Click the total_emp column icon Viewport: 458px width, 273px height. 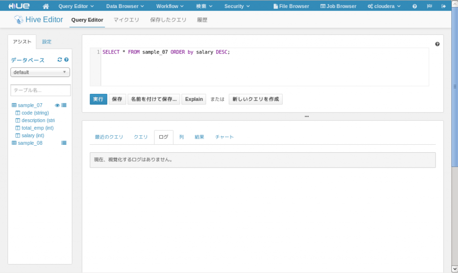pos(18,128)
